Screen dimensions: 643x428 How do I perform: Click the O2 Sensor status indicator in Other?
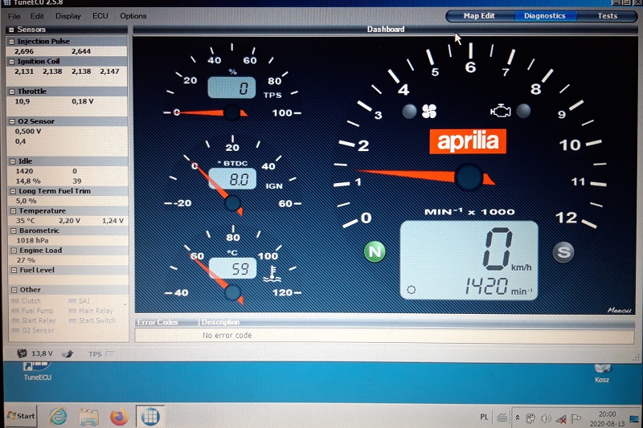[15, 331]
